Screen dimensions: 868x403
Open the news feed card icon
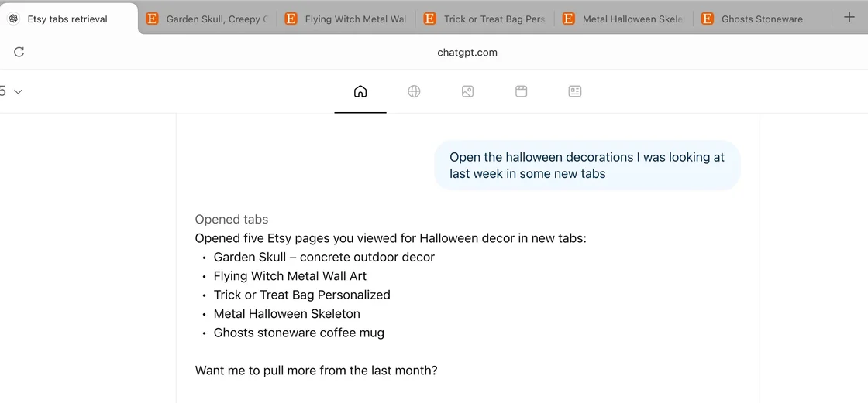point(575,91)
